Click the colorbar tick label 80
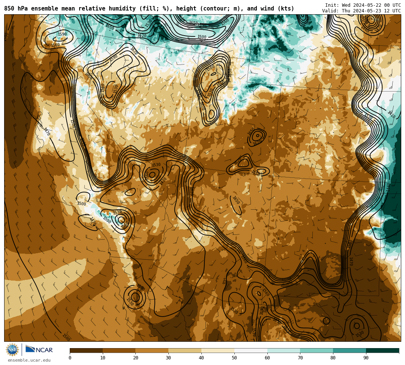405x365 pixels. 333,358
